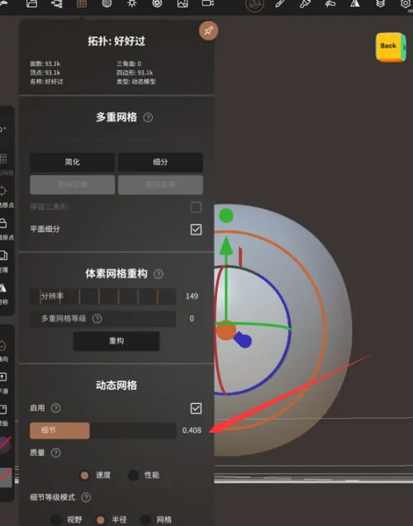This screenshot has width=413, height=526.
Task: Click the 四边形: 93.1k stat text
Action: [135, 73]
